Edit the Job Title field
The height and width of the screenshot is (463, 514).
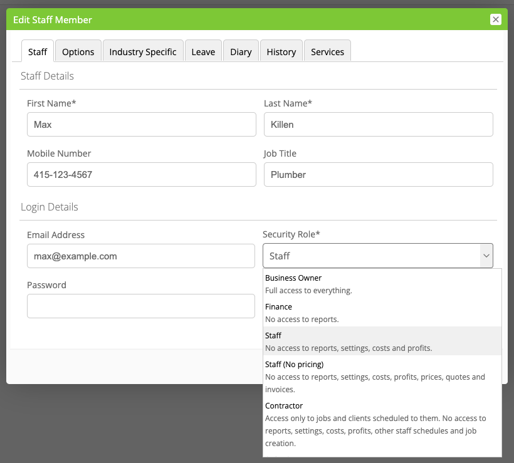click(x=378, y=175)
